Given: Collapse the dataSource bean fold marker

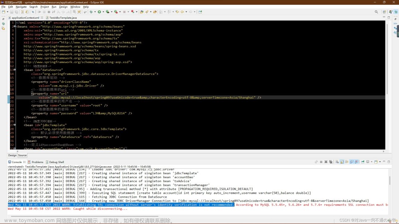Looking at the screenshot, I should point(15,70).
